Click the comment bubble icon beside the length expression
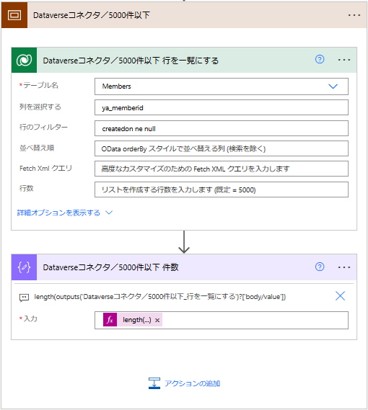This screenshot has height=410, width=368. (x=24, y=298)
